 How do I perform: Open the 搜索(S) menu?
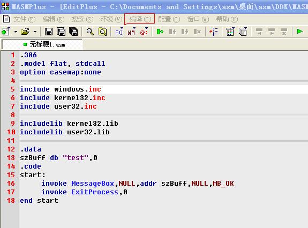[82, 19]
